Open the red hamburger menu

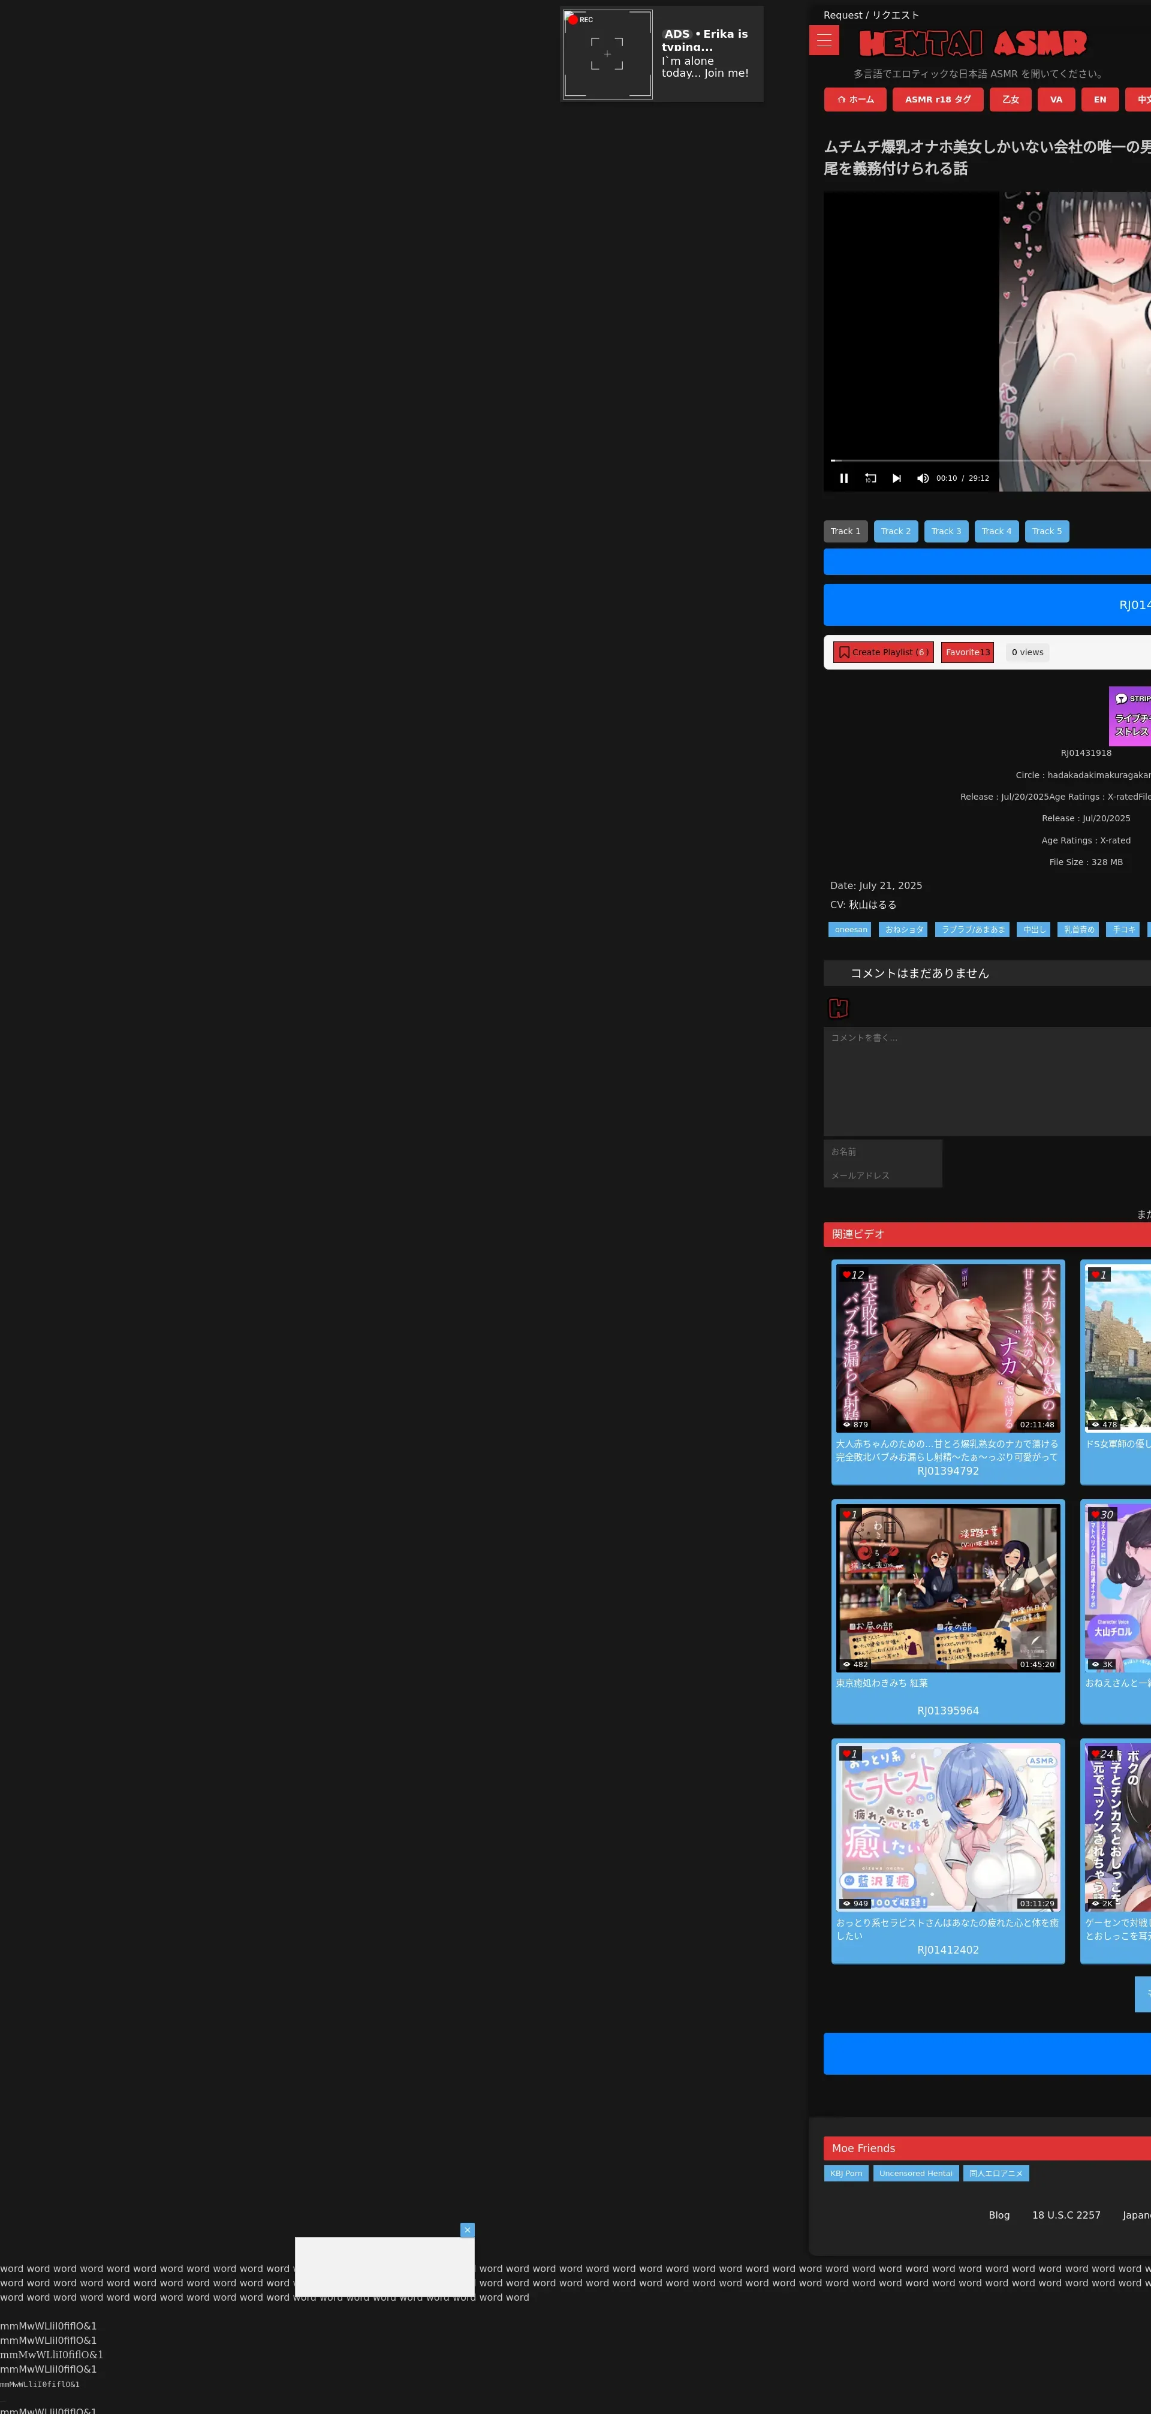tap(824, 40)
